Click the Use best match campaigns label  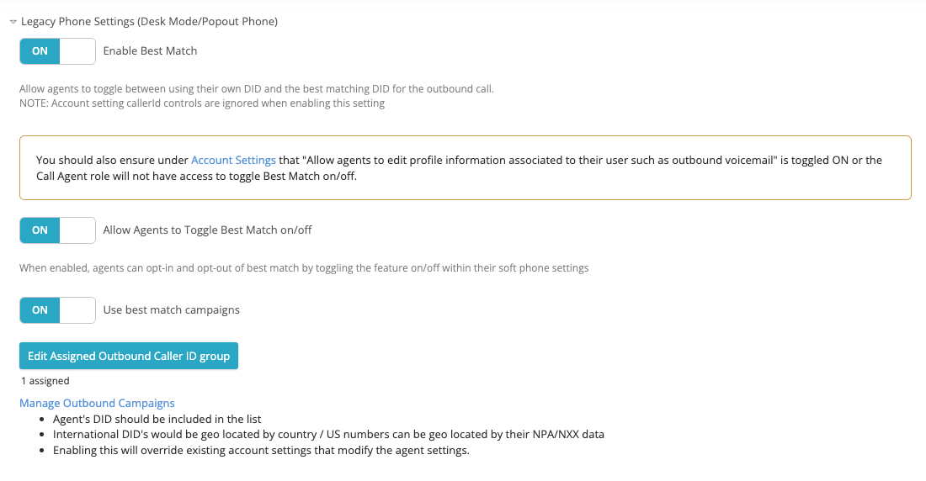coord(171,310)
